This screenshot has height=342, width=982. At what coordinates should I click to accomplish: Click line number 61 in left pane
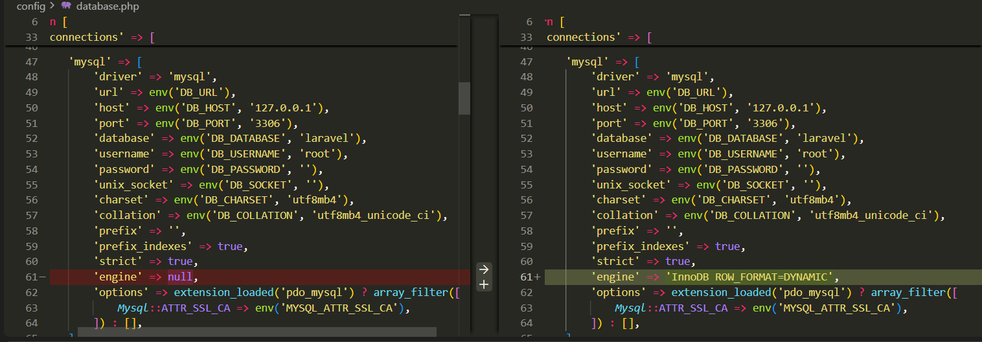pos(32,277)
